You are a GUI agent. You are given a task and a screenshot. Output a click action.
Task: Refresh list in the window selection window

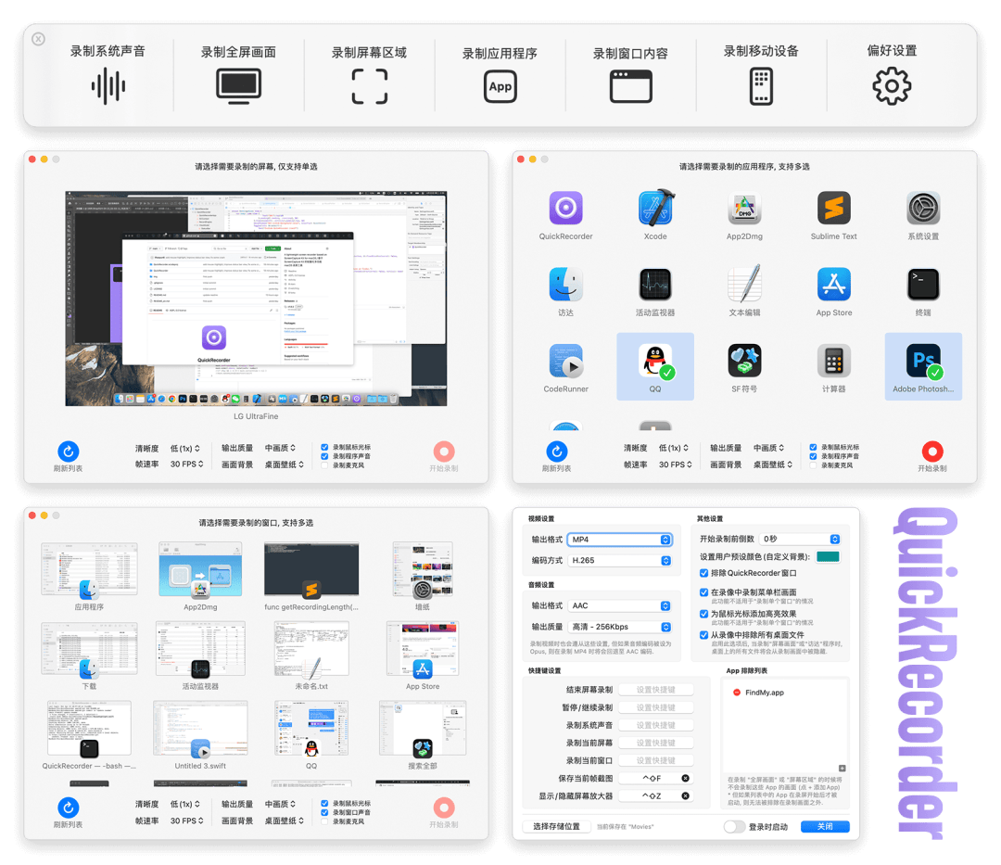(x=69, y=808)
